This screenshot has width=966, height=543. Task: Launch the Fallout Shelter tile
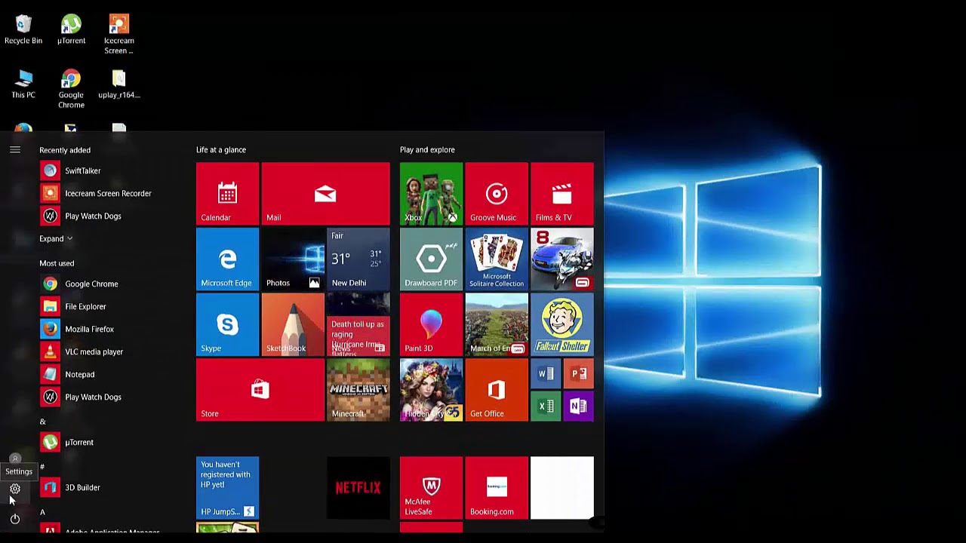tap(561, 324)
